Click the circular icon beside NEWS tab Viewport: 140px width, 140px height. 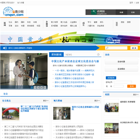point(98,54)
